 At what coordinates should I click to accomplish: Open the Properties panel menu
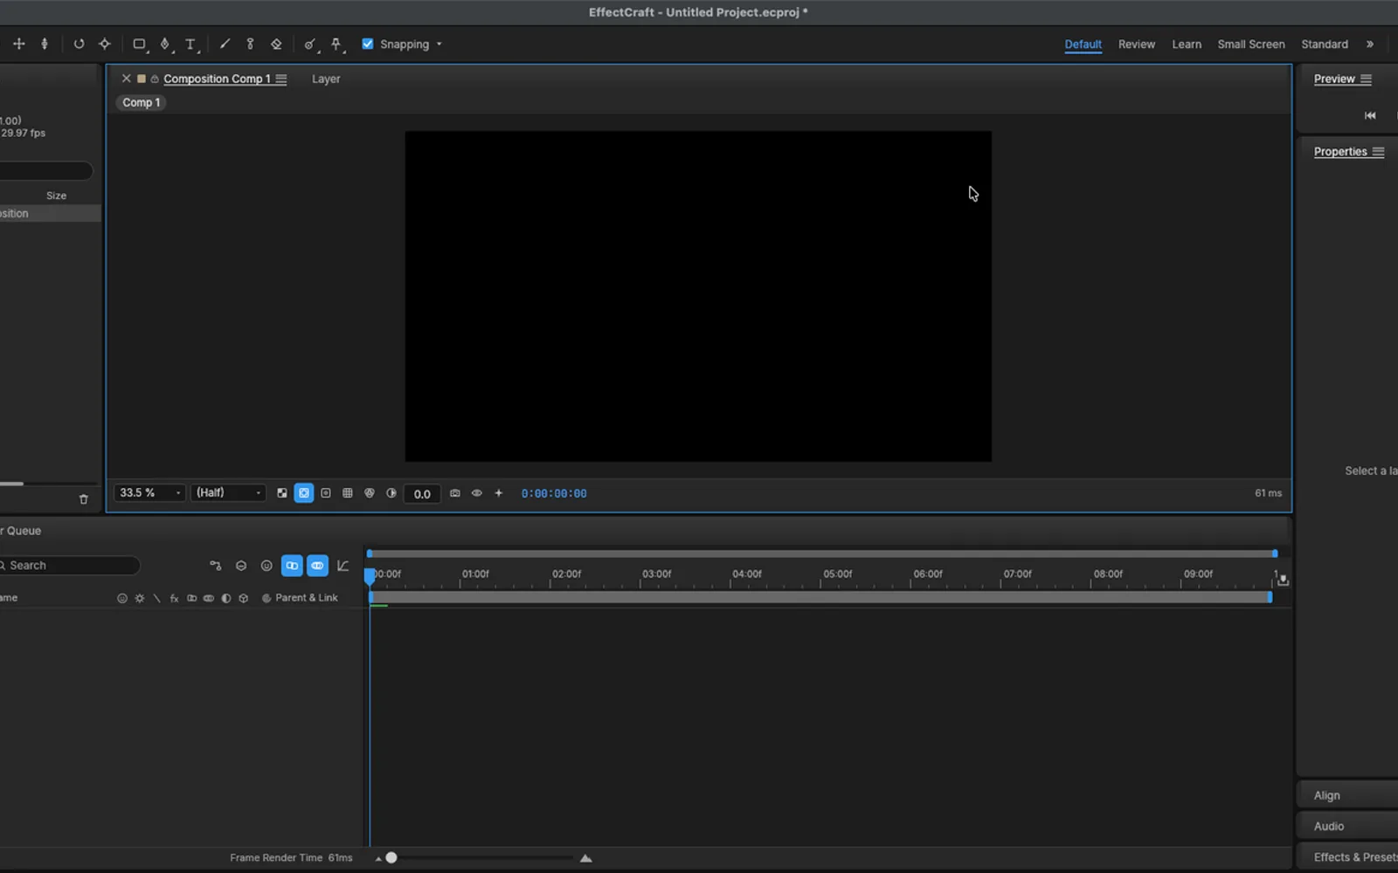(x=1378, y=152)
